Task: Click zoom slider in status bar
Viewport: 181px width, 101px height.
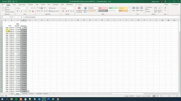Action: coord(169,96)
